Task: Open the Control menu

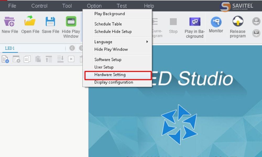Action: click(x=39, y=6)
